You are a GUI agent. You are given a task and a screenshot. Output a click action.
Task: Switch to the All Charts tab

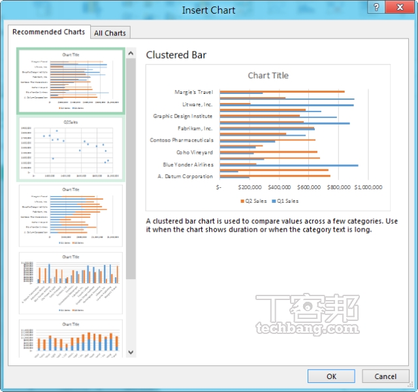pos(110,33)
